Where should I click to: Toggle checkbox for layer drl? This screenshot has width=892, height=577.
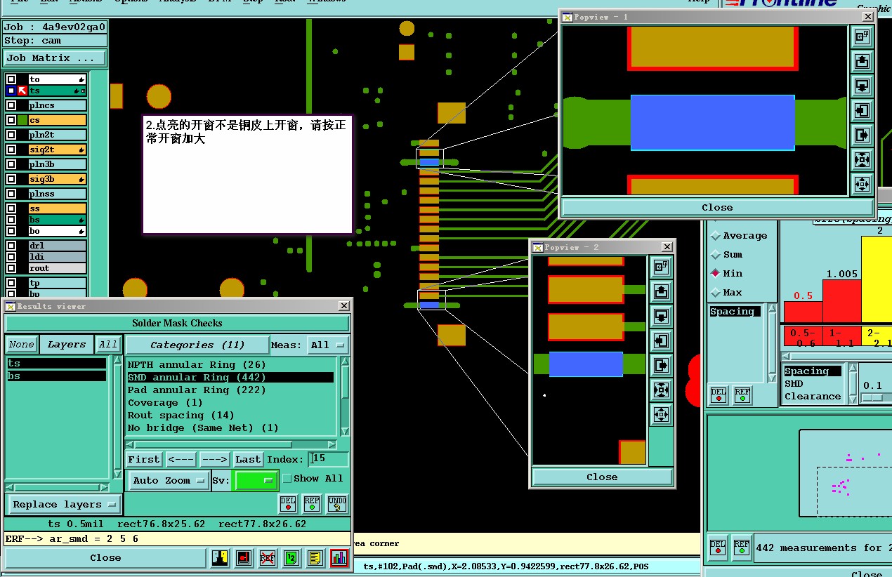(x=11, y=246)
